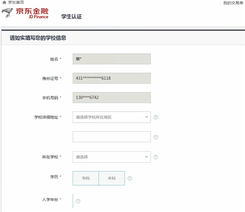Open 我的交易单 link
Image resolution: width=245 pixels, height=212 pixels.
[x=233, y=3]
